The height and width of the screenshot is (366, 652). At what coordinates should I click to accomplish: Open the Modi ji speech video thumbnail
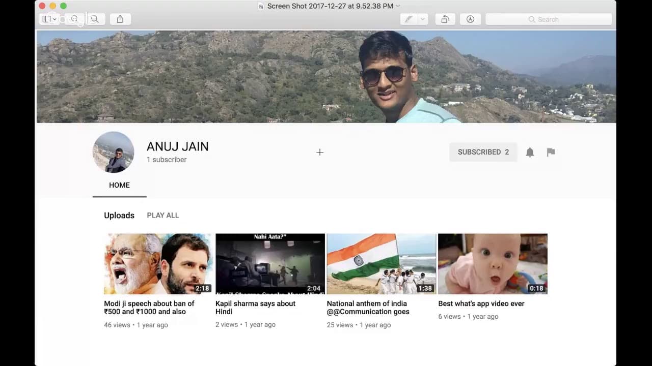(158, 264)
